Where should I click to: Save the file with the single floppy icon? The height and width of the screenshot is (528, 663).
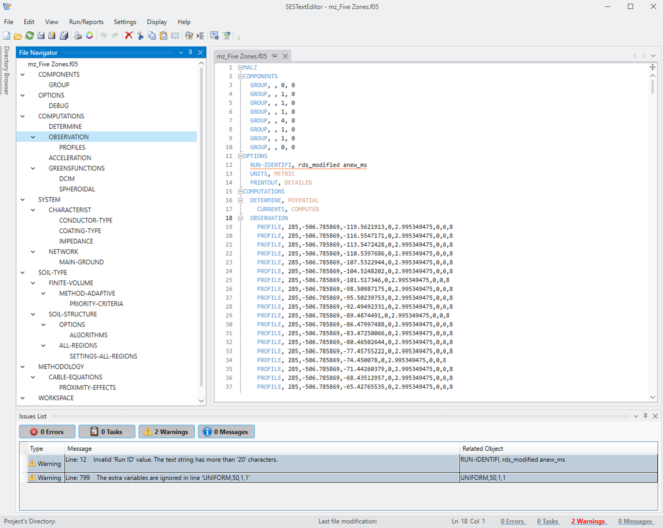[x=41, y=36]
